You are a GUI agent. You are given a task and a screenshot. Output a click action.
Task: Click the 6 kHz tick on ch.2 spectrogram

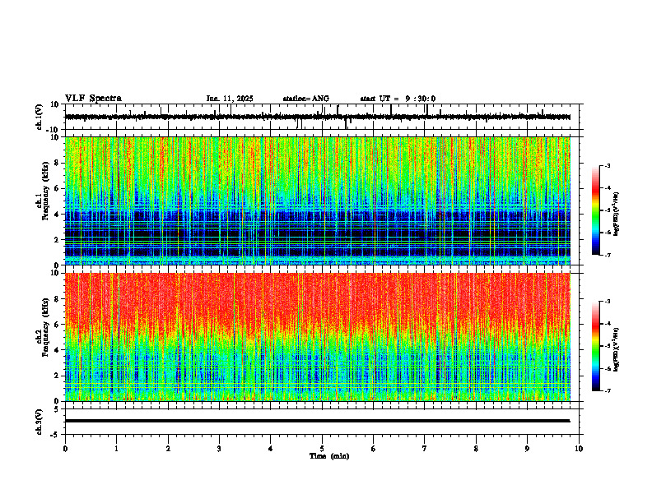[x=57, y=325]
